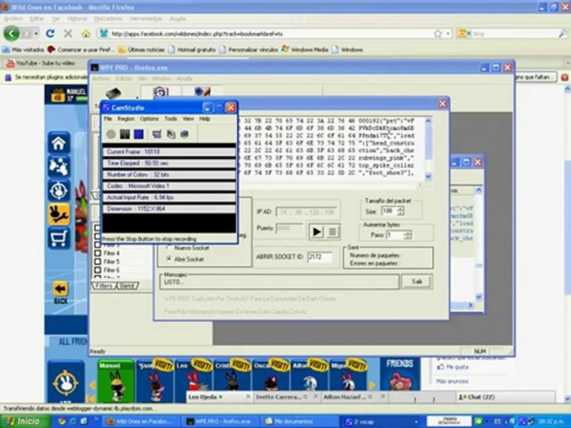Click the hex view scroll-down arrow
The width and height of the screenshot is (571, 428).
coord(428,176)
